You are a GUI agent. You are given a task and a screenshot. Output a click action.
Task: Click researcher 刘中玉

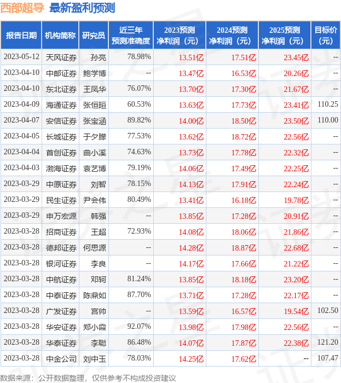[x=95, y=359]
